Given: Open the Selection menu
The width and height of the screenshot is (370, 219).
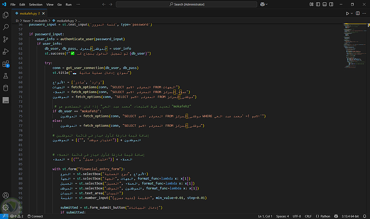Looking at the screenshot, I should pos(36,4).
